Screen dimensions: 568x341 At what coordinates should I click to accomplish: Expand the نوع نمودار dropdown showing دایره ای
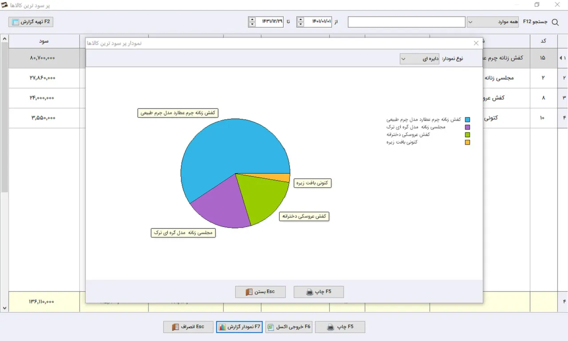coord(420,59)
